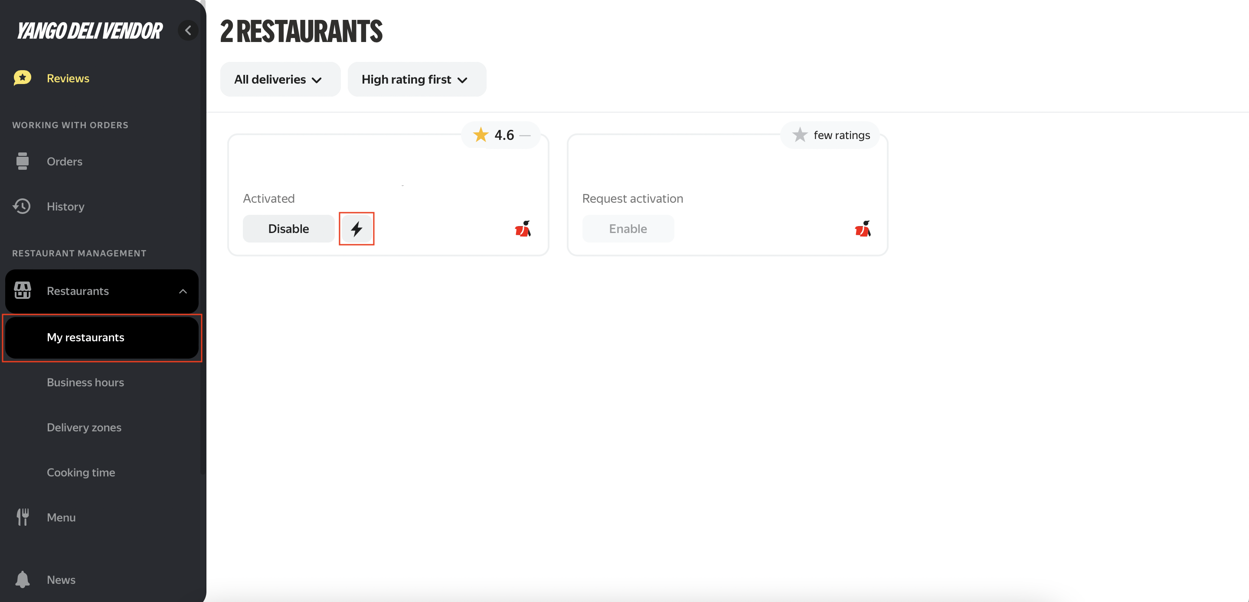Click the few ratings badge
Image resolution: width=1249 pixels, height=602 pixels.
[830, 135]
